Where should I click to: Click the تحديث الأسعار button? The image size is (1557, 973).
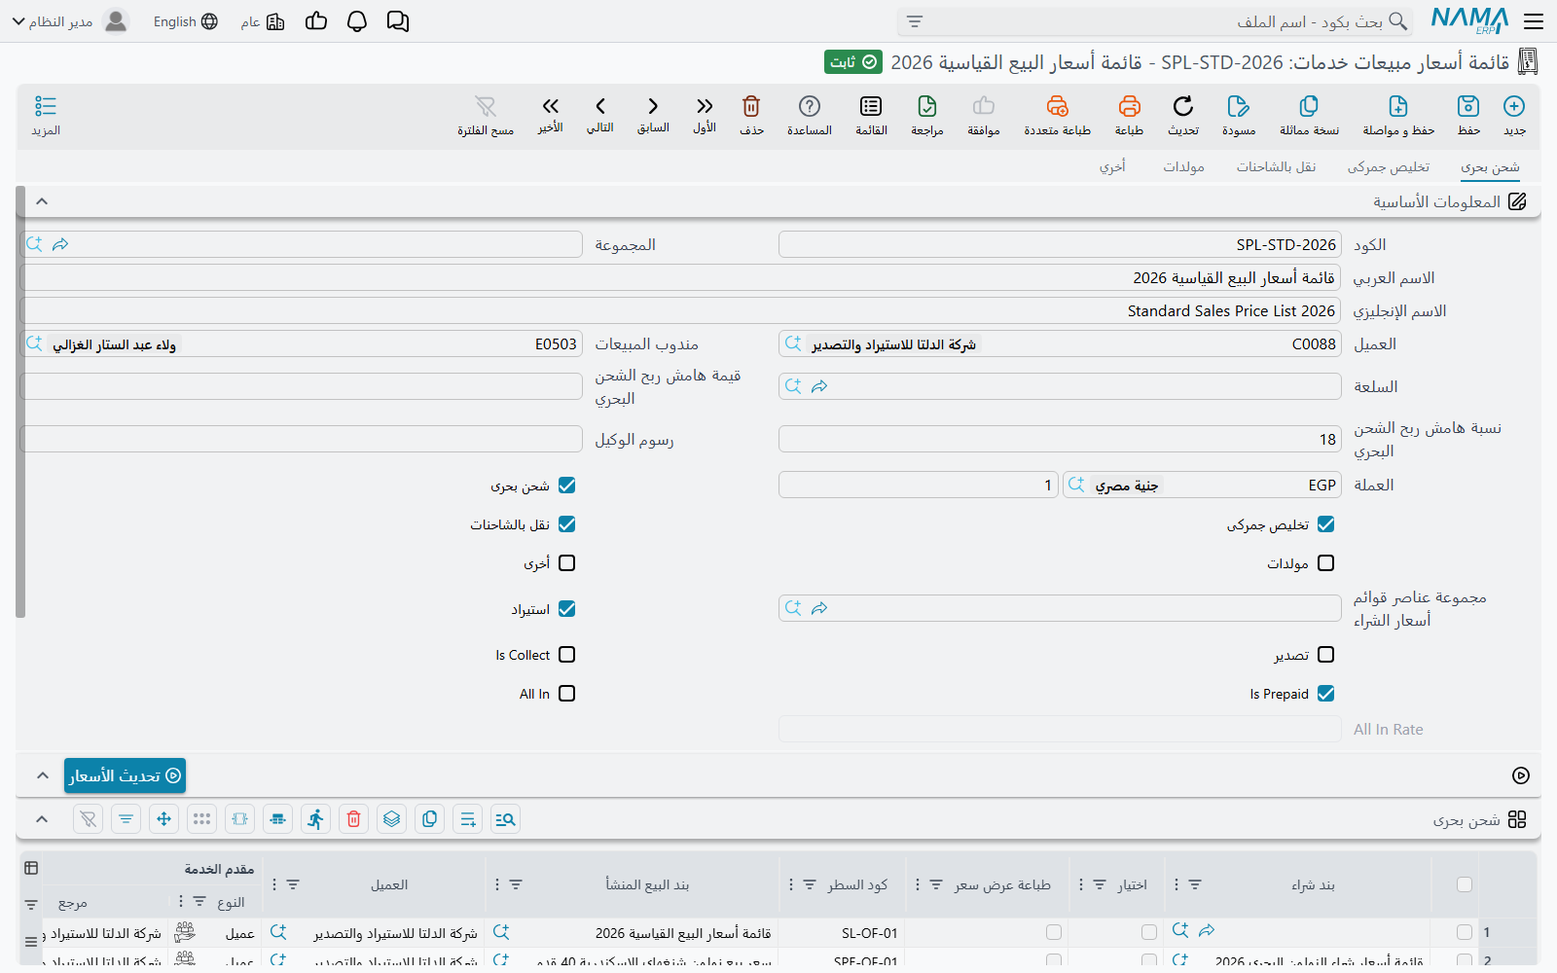[x=125, y=775]
